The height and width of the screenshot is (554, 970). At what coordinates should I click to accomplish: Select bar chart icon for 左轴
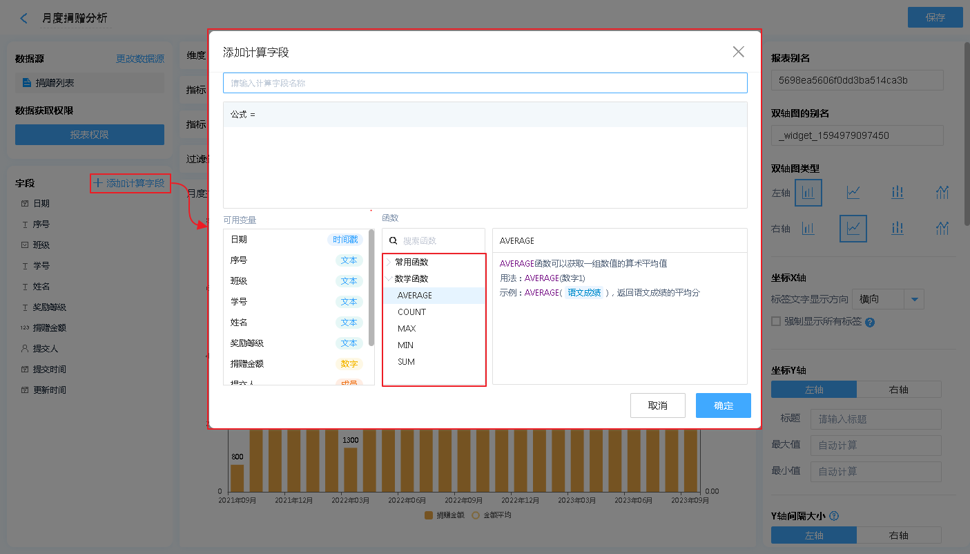[808, 193]
